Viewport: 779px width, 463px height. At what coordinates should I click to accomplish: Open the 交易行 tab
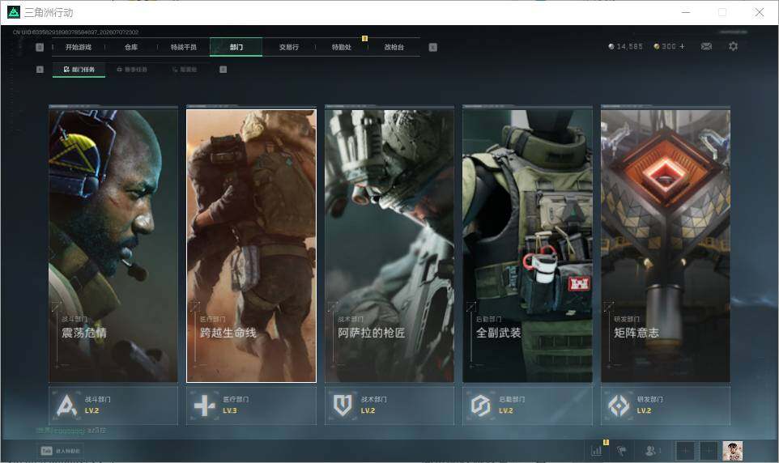288,47
